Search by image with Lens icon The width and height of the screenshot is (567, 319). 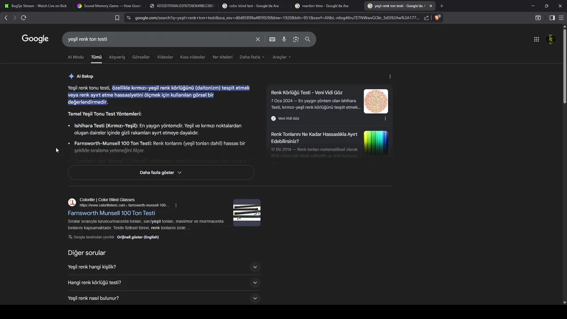[x=296, y=39]
